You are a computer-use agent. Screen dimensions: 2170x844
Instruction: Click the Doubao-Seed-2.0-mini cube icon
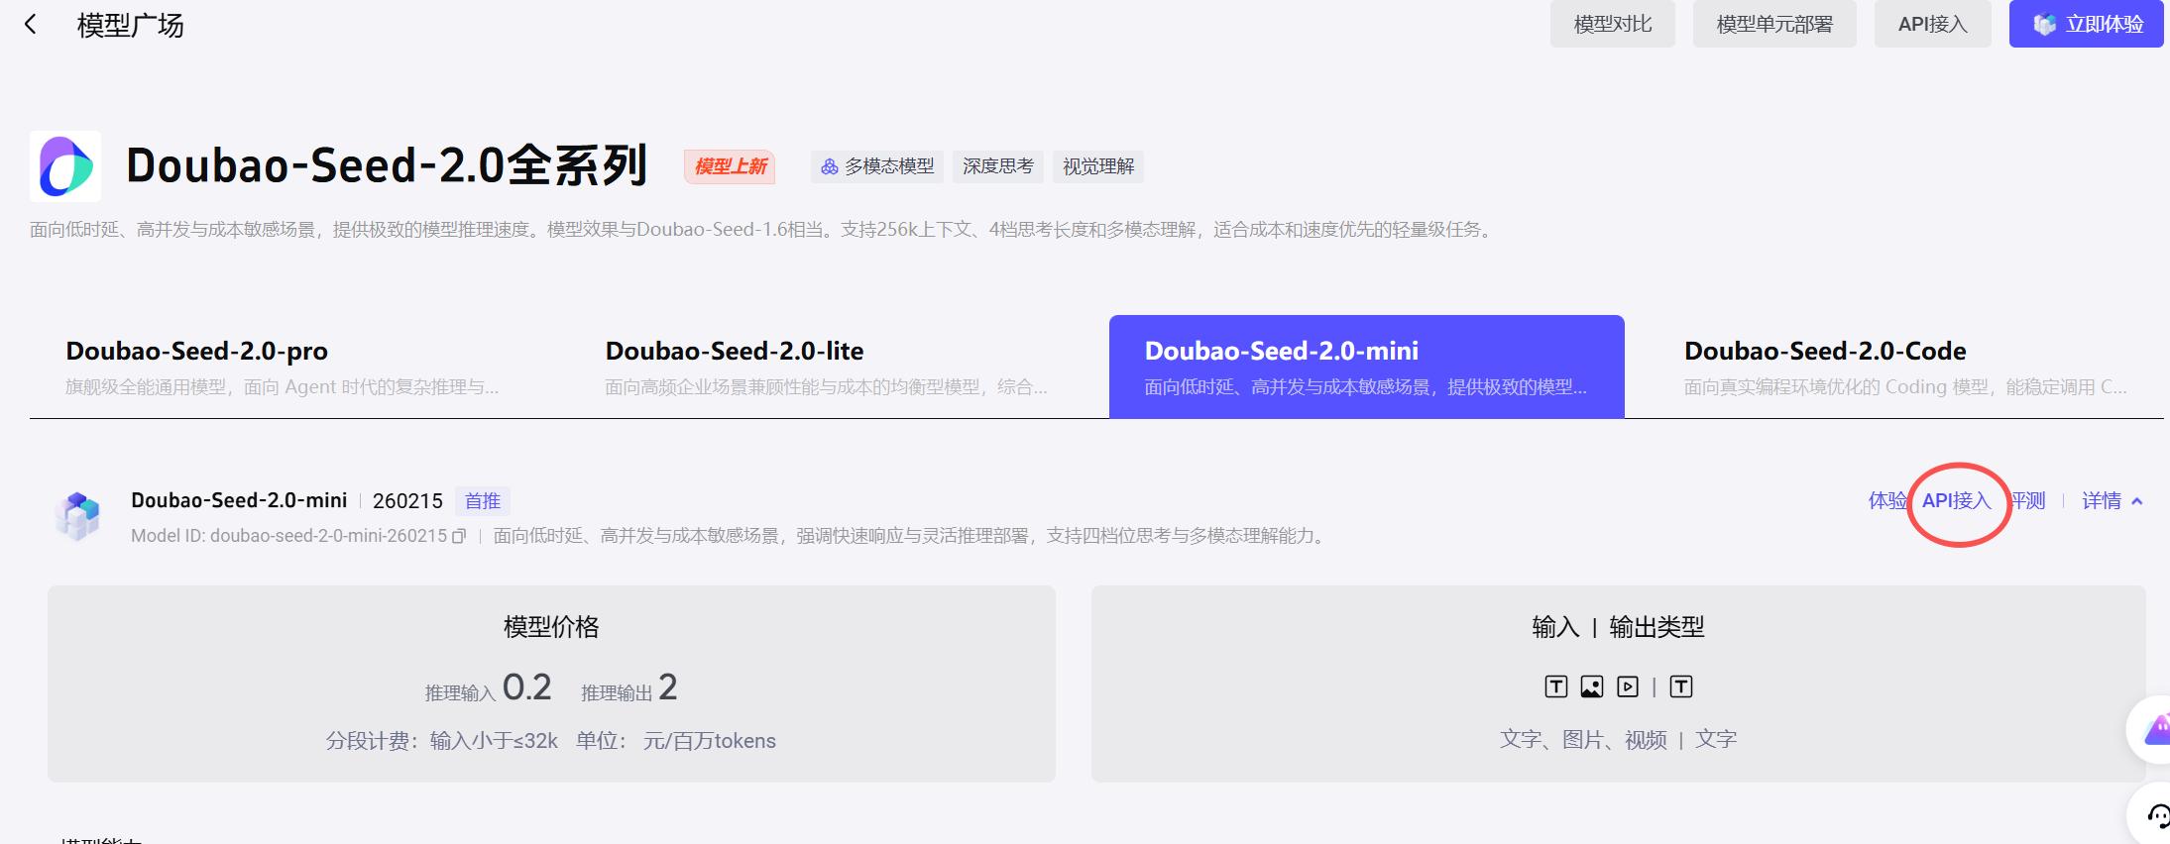(x=78, y=516)
